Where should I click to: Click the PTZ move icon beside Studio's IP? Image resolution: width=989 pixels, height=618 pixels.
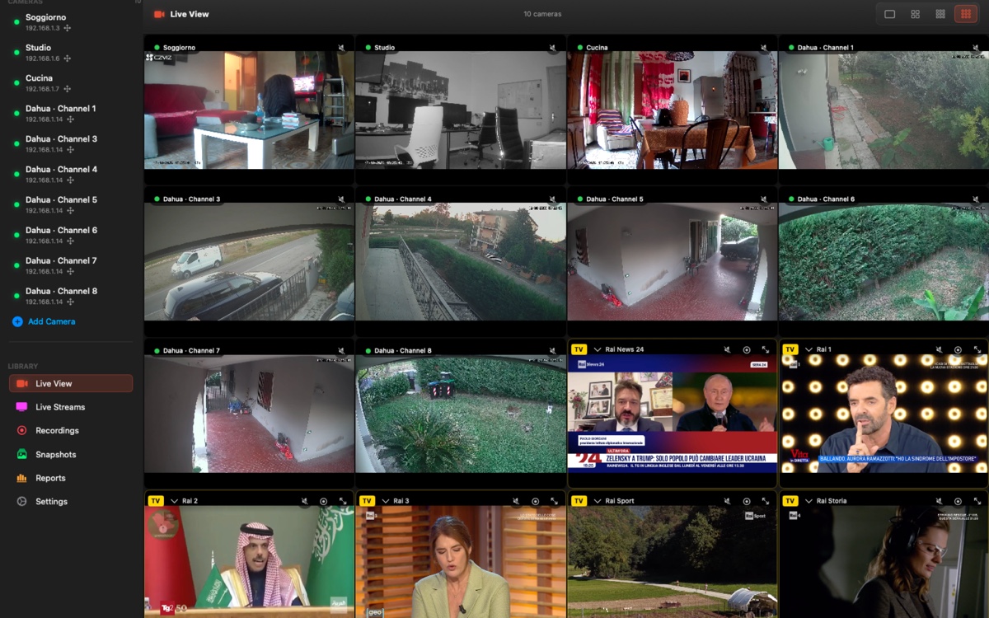pyautogui.click(x=68, y=59)
